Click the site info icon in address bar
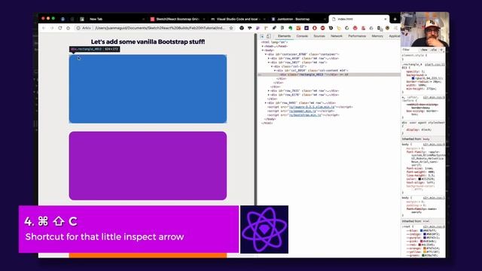Viewport: 482px width, 271px height. [x=78, y=28]
